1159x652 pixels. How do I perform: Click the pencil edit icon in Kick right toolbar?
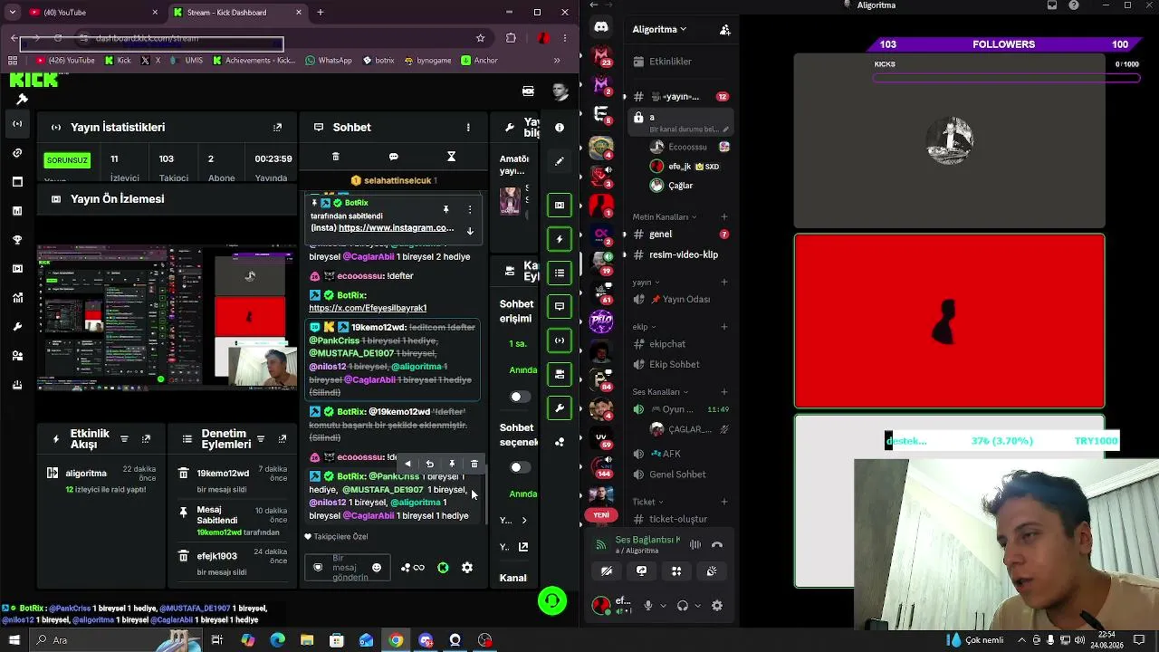[x=560, y=161]
